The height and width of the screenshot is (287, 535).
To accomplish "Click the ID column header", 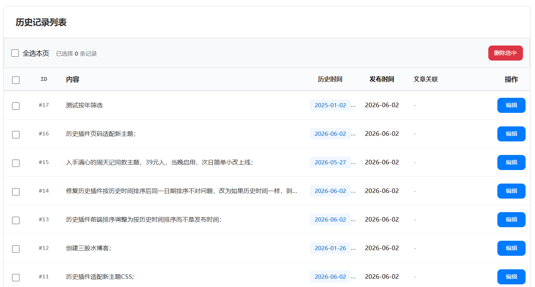I will click(x=44, y=79).
